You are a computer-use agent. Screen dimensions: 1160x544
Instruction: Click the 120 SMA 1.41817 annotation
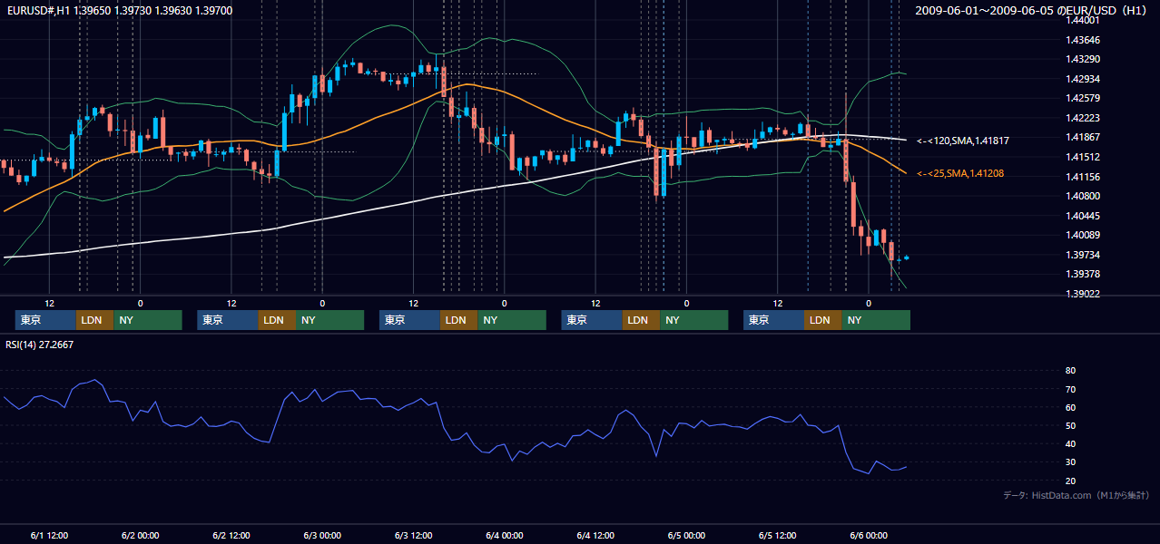[x=963, y=141]
